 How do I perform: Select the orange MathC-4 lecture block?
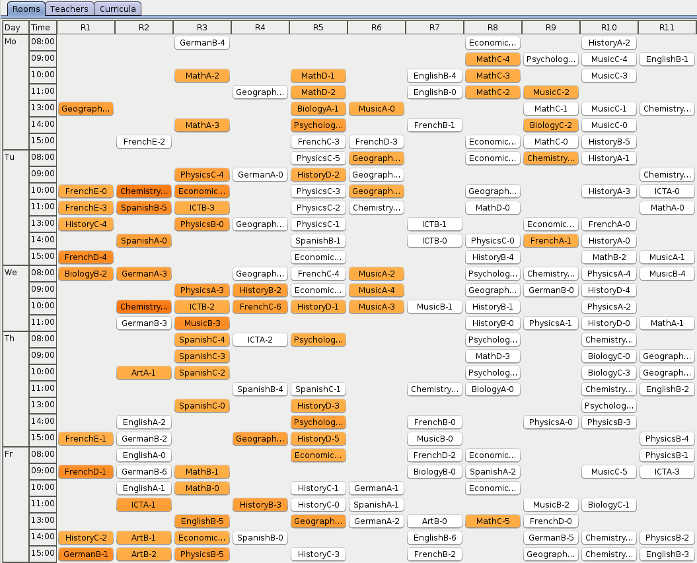tap(492, 59)
